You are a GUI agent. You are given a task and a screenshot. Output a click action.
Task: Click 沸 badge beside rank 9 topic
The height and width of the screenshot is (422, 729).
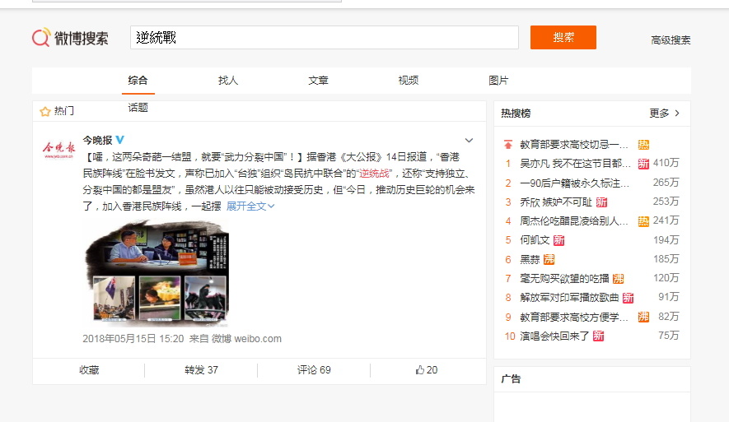[643, 317]
